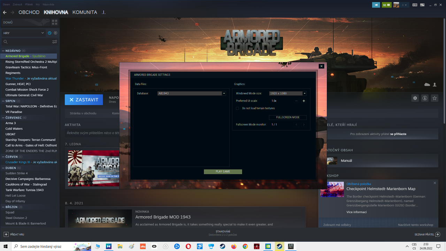Click the PLAY GAME button
The width and height of the screenshot is (446, 251).
223,172
